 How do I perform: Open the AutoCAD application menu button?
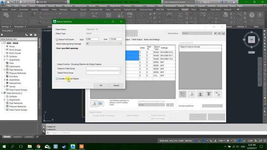(3, 2)
